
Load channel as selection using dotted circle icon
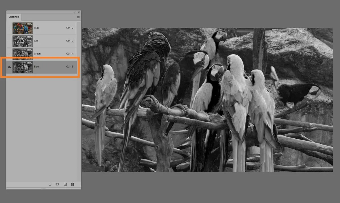click(x=50, y=184)
